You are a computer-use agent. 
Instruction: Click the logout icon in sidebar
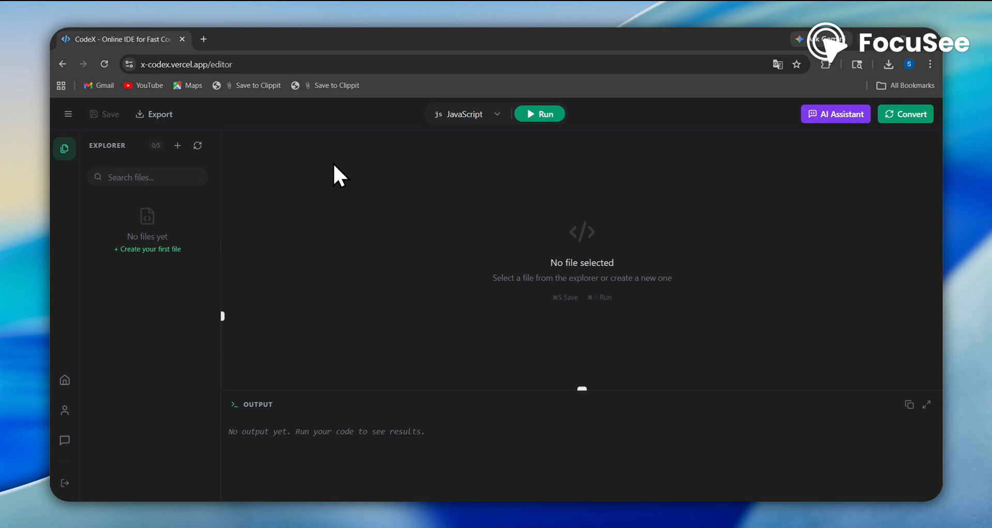pyautogui.click(x=65, y=483)
